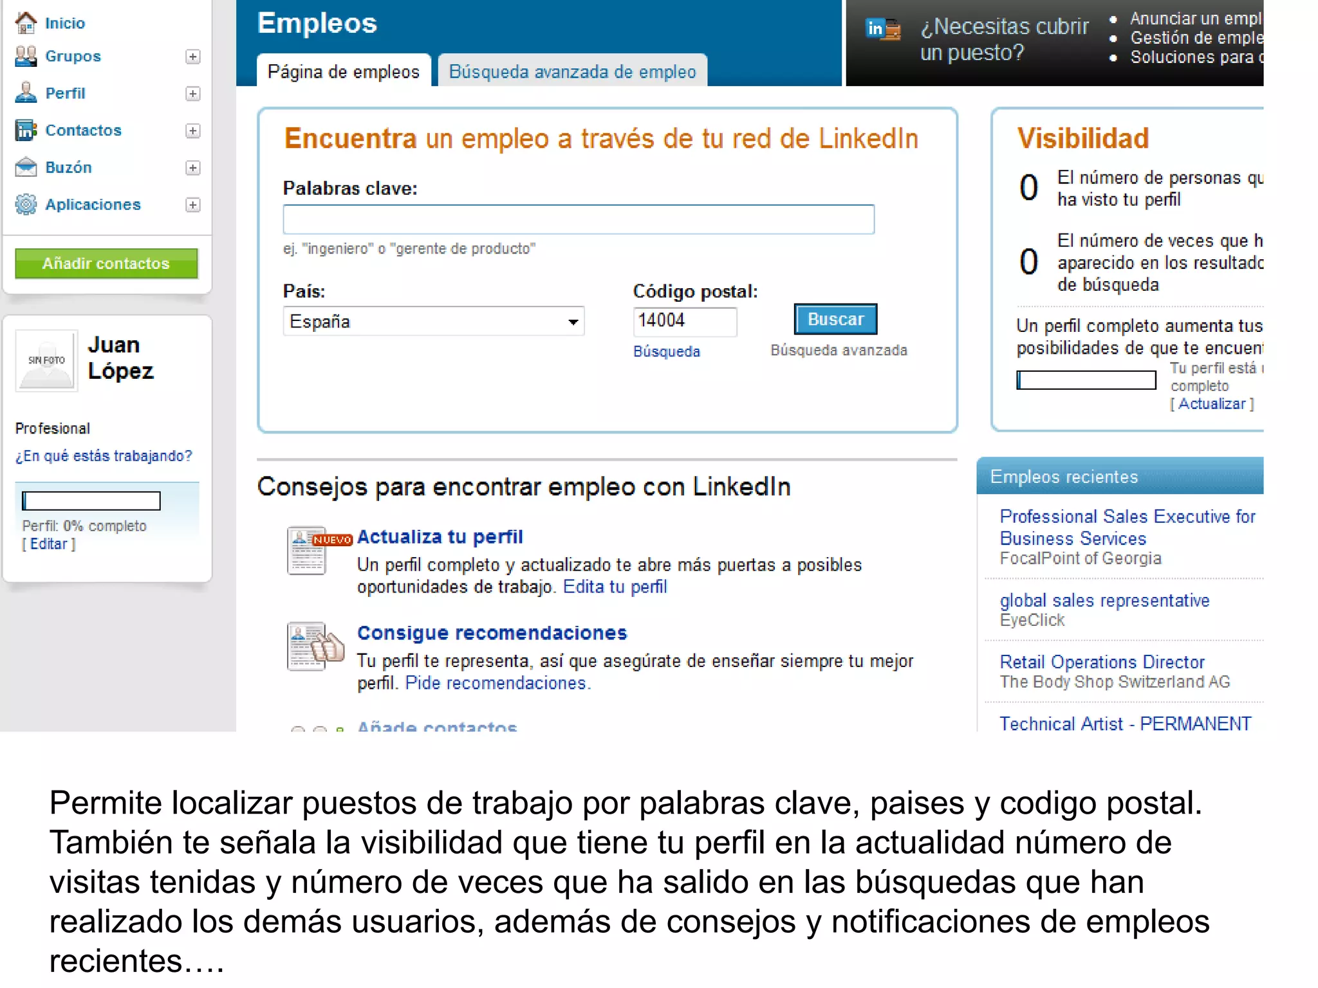The image size is (1318, 988).
Task: Click the Juan López profile name
Action: tap(120, 358)
